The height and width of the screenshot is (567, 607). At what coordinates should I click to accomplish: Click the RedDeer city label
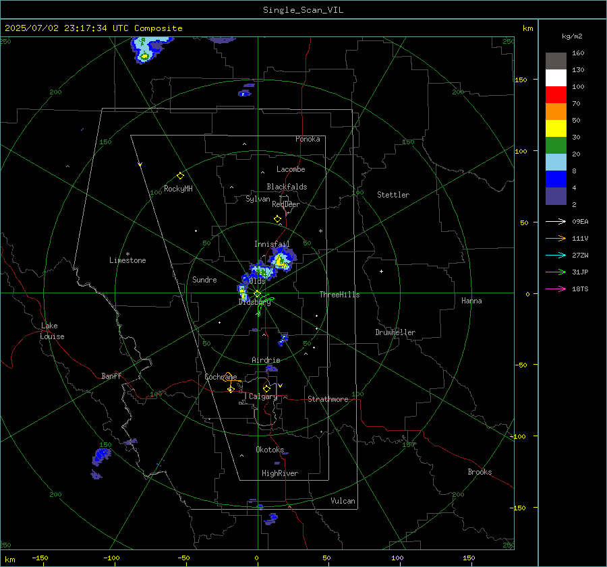[286, 204]
